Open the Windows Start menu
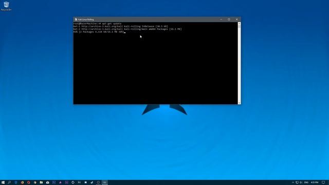329x185 pixels. click(3, 182)
